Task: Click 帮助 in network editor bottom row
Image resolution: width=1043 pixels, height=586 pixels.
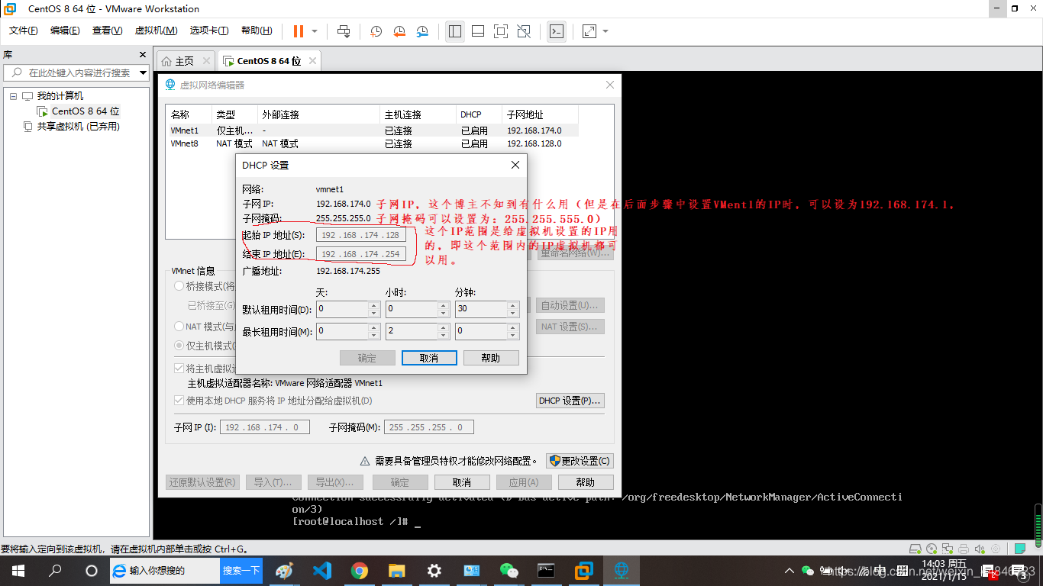Action: point(586,482)
